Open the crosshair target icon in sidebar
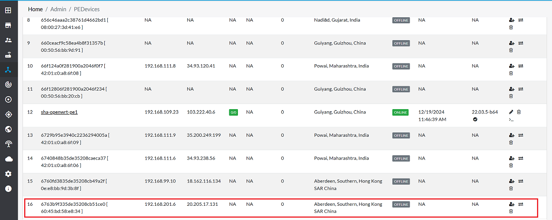 pos(8,114)
